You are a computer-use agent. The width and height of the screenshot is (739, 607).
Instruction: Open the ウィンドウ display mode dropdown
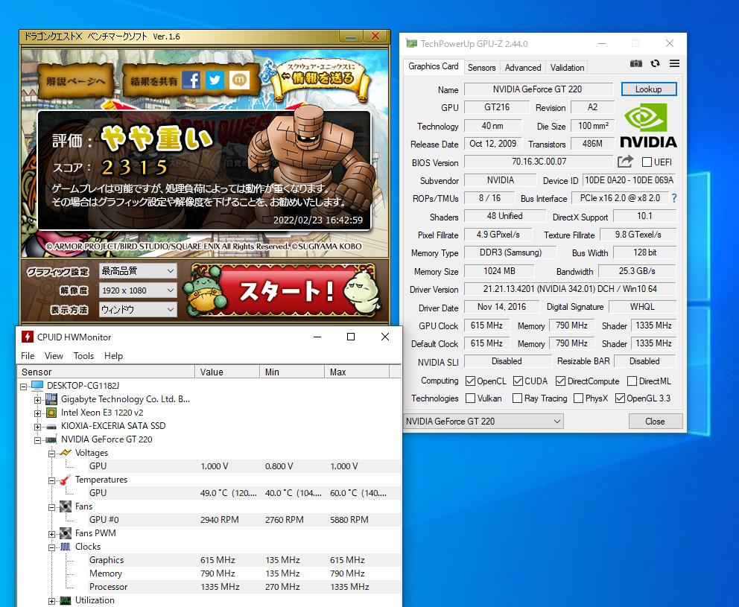click(x=138, y=310)
